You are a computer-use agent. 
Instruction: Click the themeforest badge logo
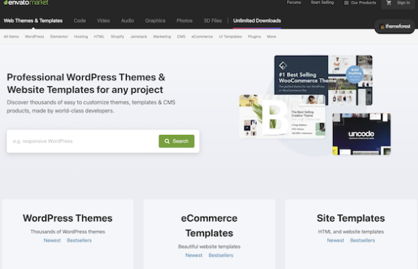tap(395, 26)
